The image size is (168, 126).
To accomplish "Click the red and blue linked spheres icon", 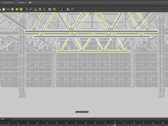I will (31, 9).
